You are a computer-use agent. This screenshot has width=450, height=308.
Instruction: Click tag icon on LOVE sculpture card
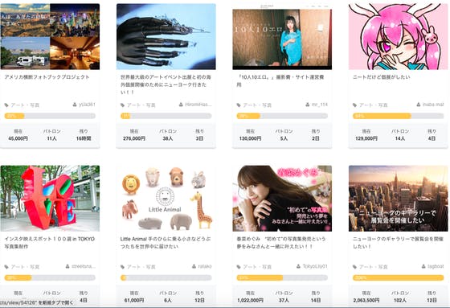pos(6,267)
